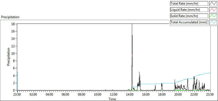Click the 08:00 x-axis tick label
Screen dimensions: 218x101
tap(82, 95)
